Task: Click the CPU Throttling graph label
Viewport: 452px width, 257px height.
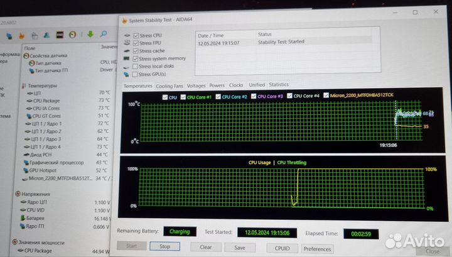Action: click(292, 163)
